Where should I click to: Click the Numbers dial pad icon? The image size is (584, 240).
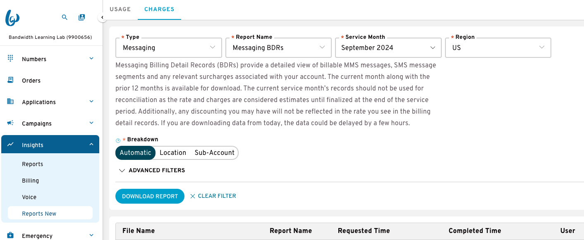[x=11, y=58]
